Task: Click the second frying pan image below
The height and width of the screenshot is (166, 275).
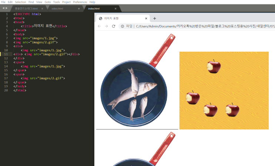Action: coord(137,149)
